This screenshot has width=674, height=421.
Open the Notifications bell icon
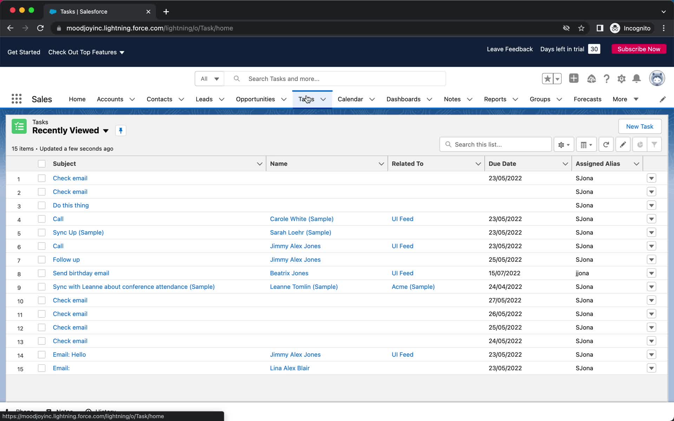636,79
